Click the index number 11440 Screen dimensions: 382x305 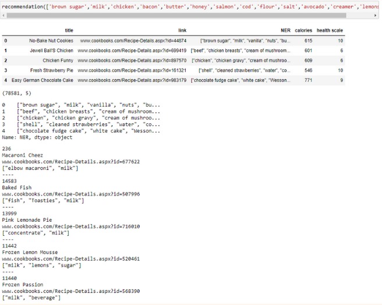point(9,278)
